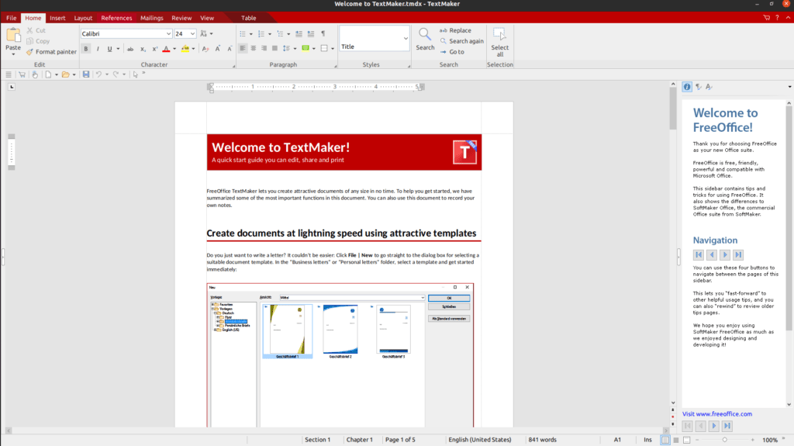Toggle Bold formatting
Viewport: 794px width, 446px height.
point(86,49)
